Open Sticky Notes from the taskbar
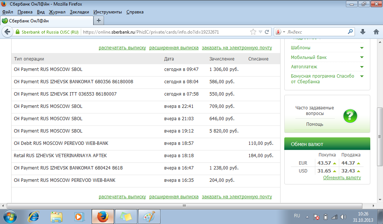Viewport: 383px width, 224px height. pos(126,217)
